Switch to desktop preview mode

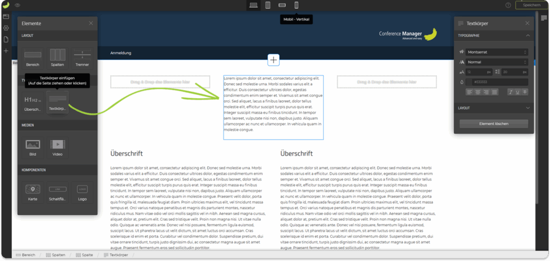coord(254,5)
